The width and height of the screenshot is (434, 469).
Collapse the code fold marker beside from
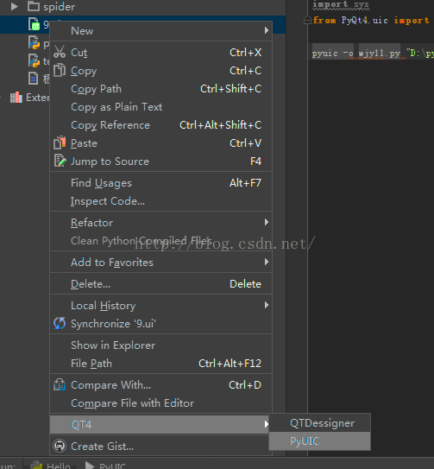[x=307, y=20]
